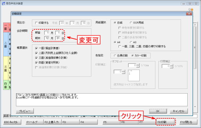Click ESC:キャンセル function button
This screenshot has width=201, height=128.
(12, 122)
